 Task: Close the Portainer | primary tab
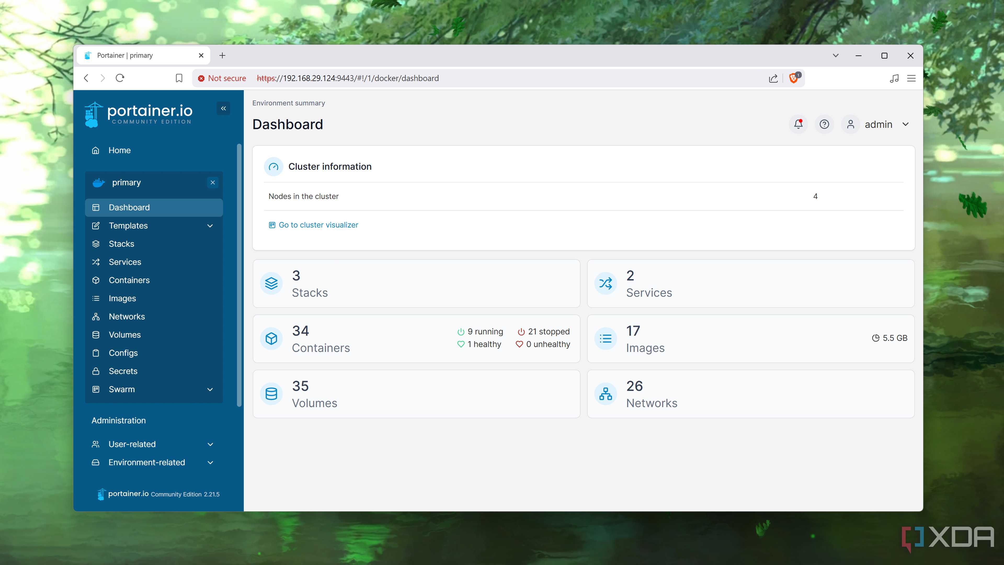coord(201,55)
